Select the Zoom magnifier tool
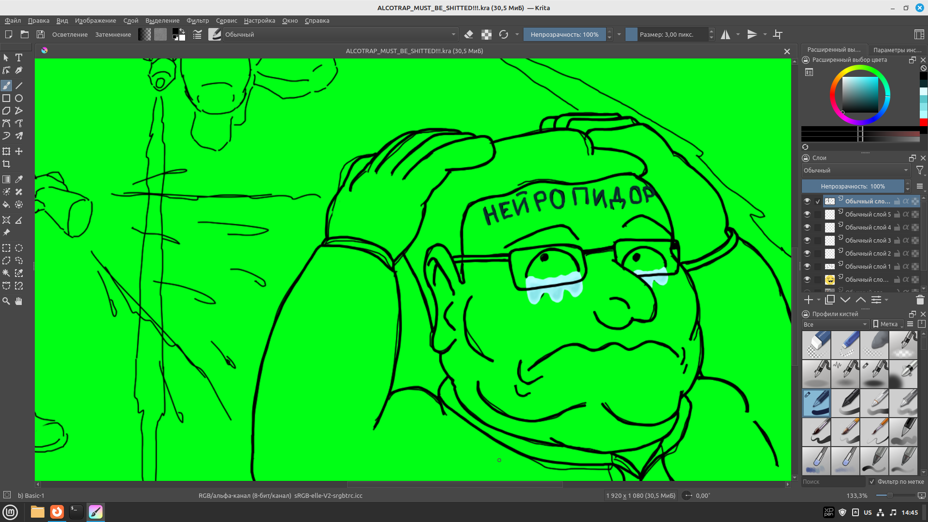This screenshot has height=522, width=928. (6, 301)
